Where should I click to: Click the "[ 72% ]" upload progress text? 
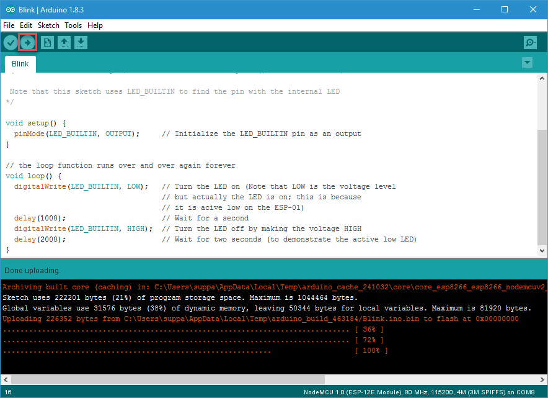coord(369,340)
